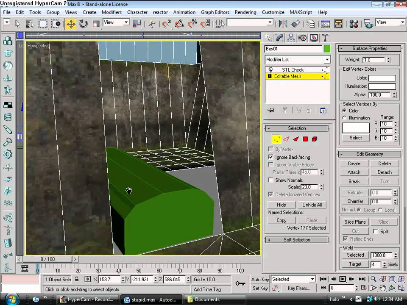
Task: Select the Element sub-object level icon
Action: (x=315, y=139)
